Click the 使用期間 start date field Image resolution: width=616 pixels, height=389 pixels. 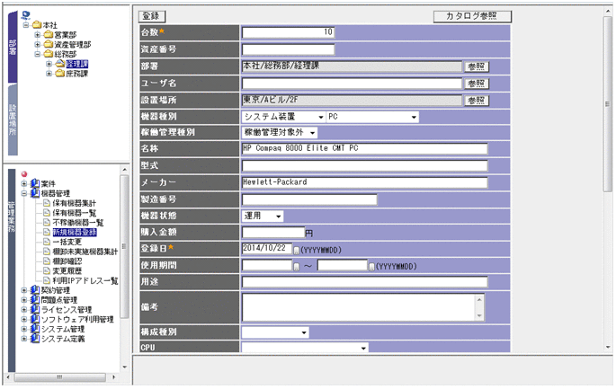tap(267, 265)
